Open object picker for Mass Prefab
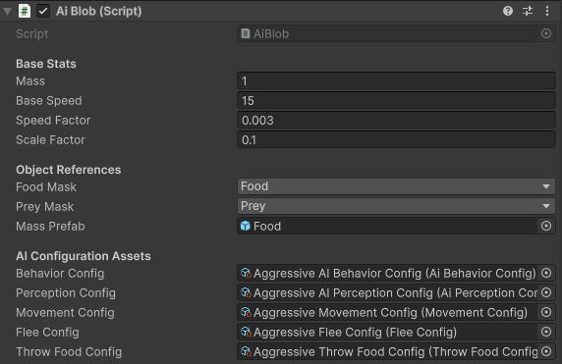 coord(546,226)
